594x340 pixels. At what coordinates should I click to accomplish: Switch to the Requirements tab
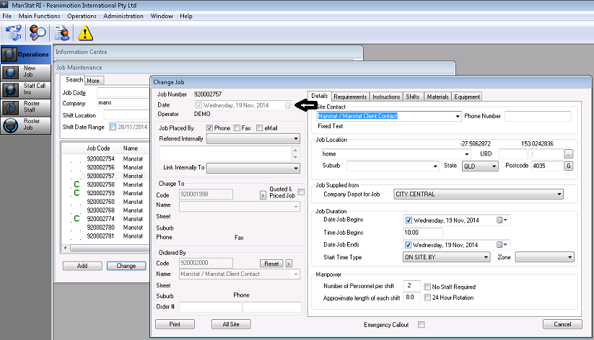[350, 97]
